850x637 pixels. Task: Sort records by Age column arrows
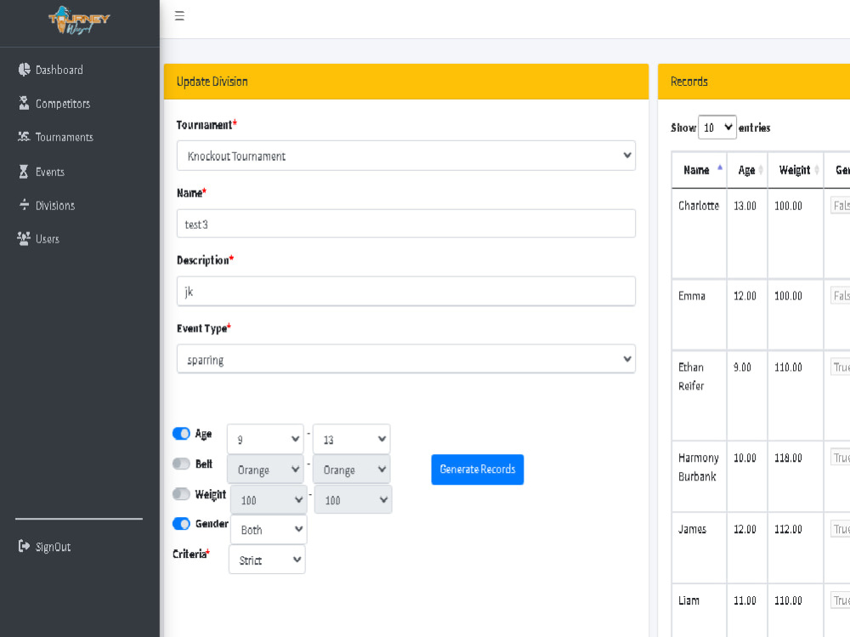pos(761,170)
